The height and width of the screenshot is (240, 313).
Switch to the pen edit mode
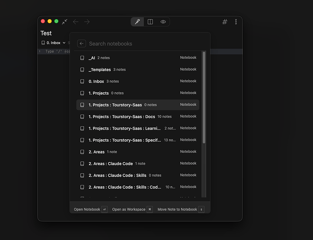click(x=137, y=22)
